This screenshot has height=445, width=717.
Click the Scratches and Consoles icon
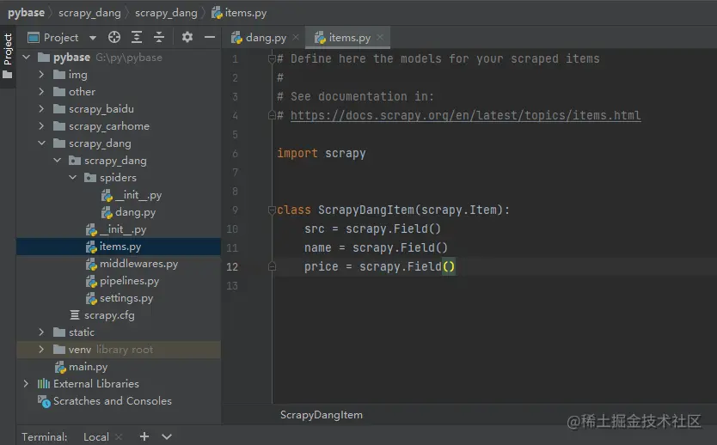tap(44, 401)
